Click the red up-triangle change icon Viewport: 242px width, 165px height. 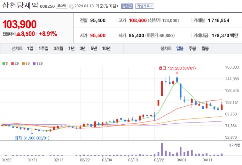tap(19, 34)
